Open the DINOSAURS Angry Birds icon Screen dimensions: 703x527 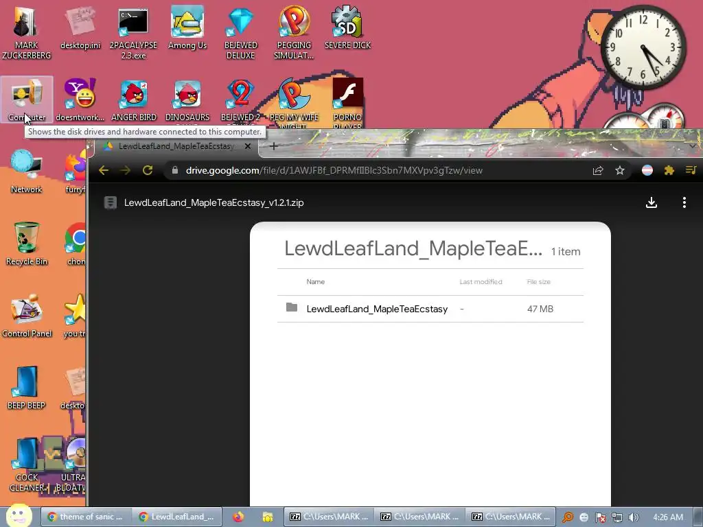point(187,102)
